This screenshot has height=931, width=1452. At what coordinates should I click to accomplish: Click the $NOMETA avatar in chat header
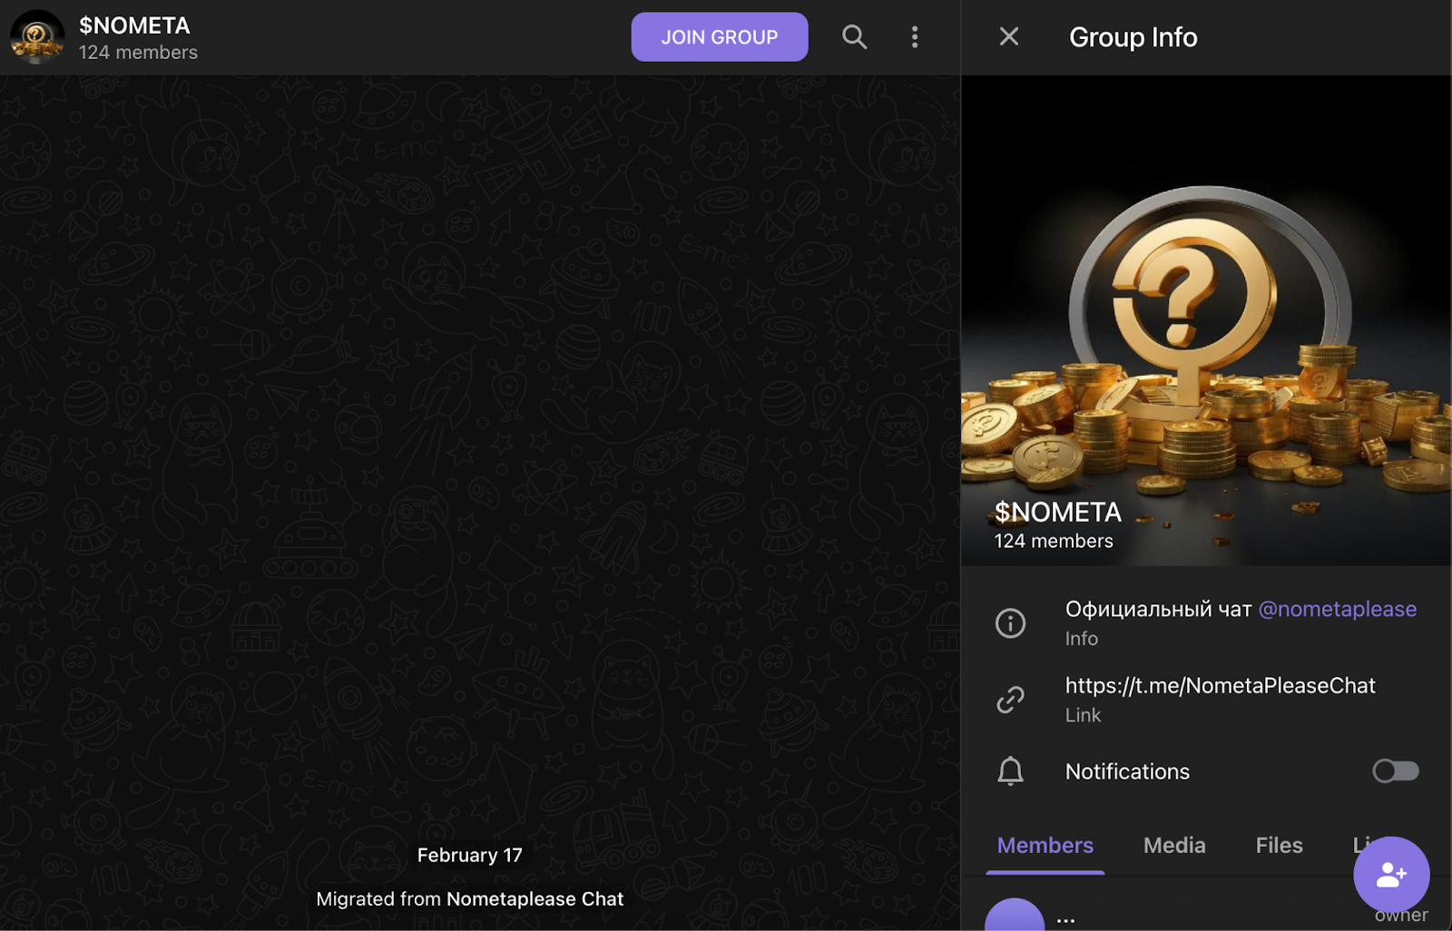(37, 37)
